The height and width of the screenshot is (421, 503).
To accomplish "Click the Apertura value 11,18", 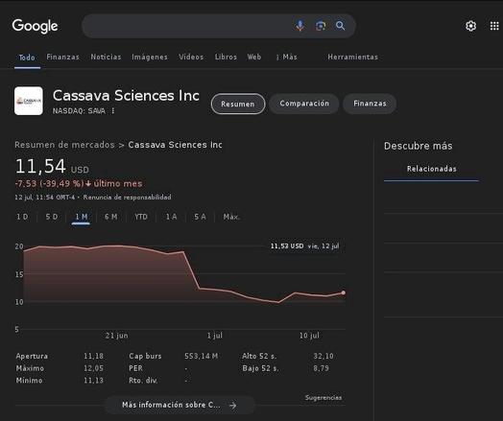I will [93, 356].
